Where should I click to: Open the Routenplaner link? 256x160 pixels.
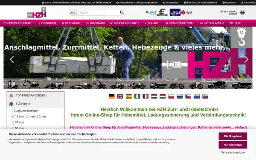pos(171,3)
